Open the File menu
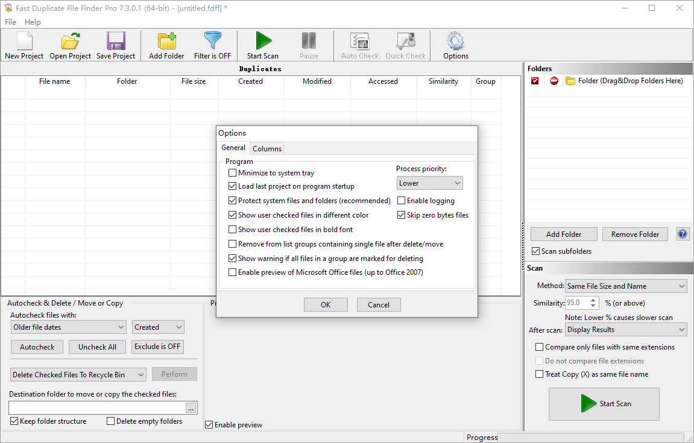This screenshot has height=443, width=694. (11, 22)
